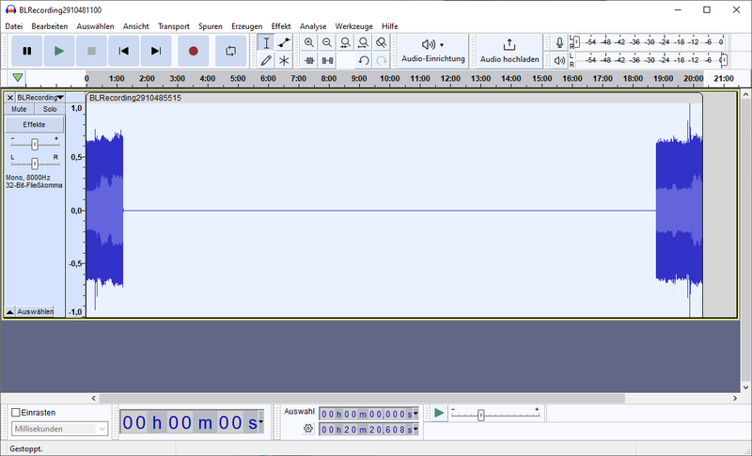Select the Selection (I-beam) tool
752x456 pixels.
(266, 42)
